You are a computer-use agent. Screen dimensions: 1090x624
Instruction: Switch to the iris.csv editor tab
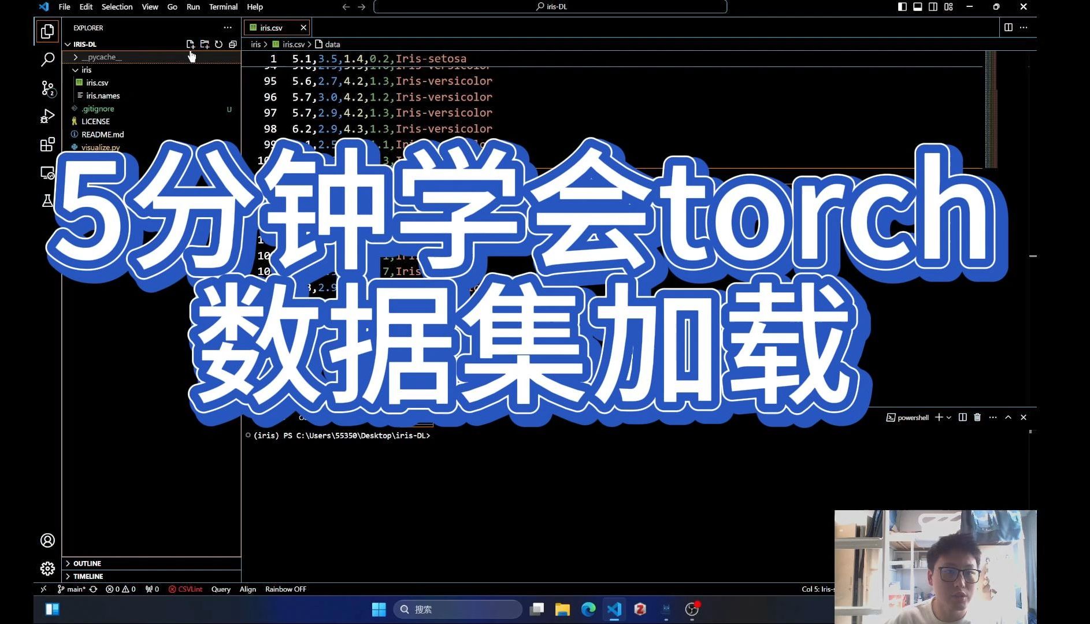(x=277, y=28)
